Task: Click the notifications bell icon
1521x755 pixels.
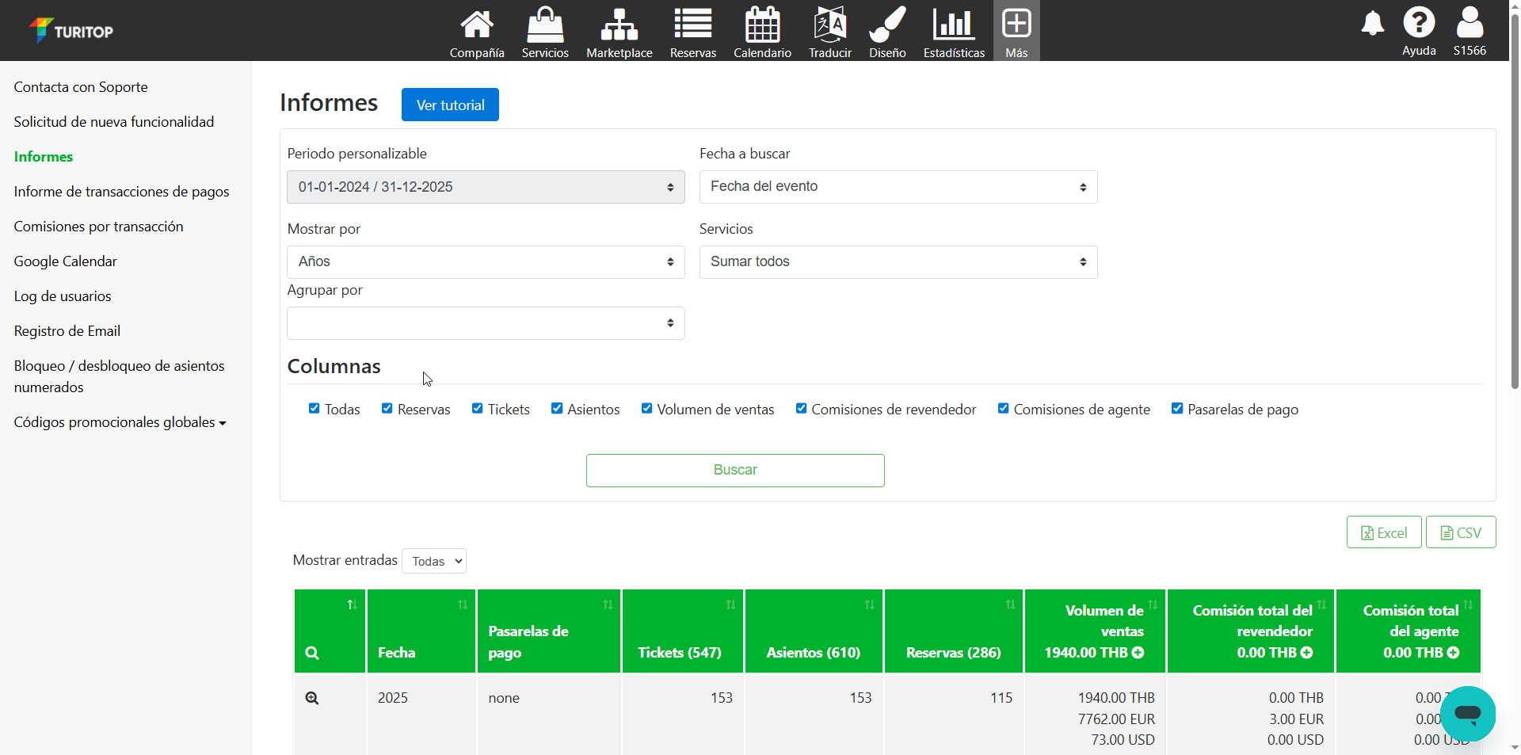Action: 1372,24
